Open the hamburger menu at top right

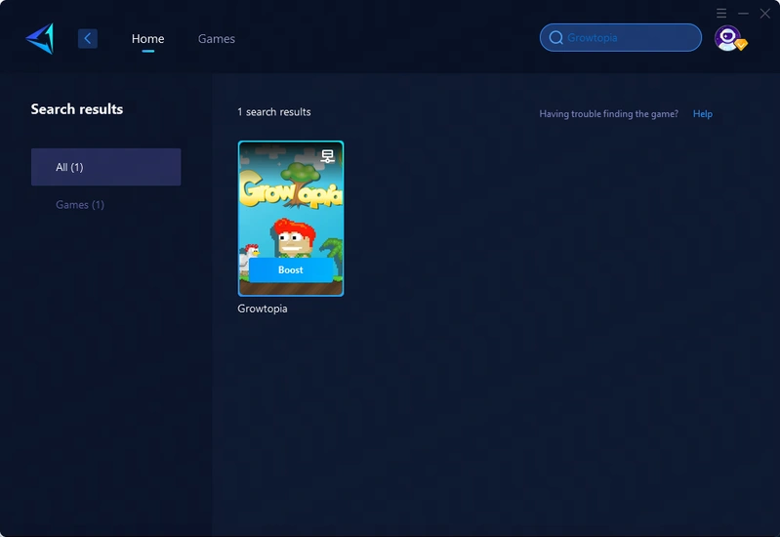(x=721, y=13)
